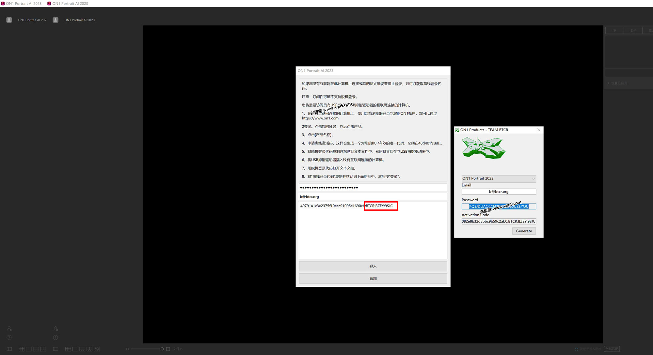The width and height of the screenshot is (653, 355).
Task: Open help icon in the left panel
Action: pos(9,338)
